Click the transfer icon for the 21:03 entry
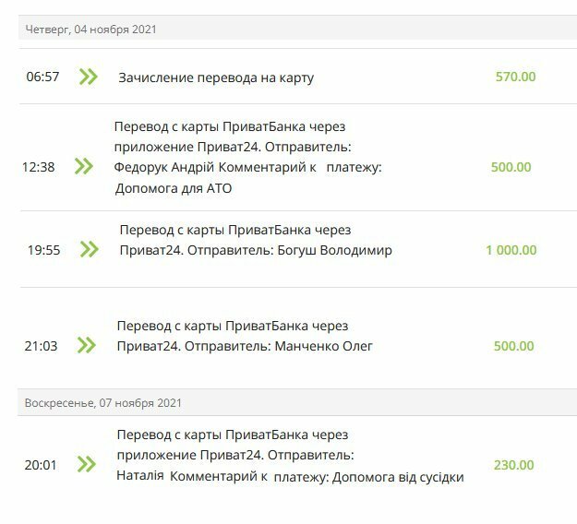Viewport: 577px width, 524px height. pyautogui.click(x=87, y=345)
